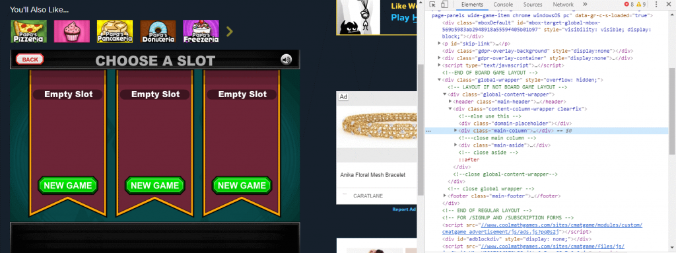676x253 pixels.
Task: Switch to the Console tab
Action: click(x=503, y=5)
